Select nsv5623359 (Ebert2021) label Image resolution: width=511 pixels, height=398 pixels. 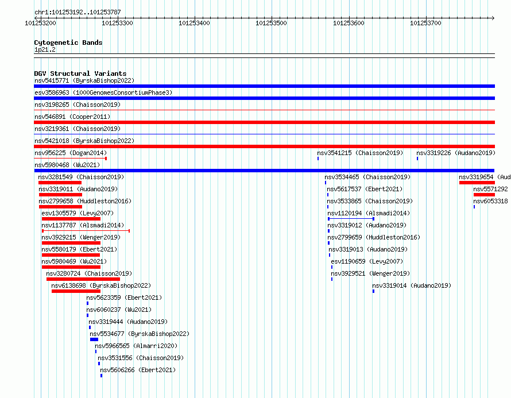pos(124,297)
